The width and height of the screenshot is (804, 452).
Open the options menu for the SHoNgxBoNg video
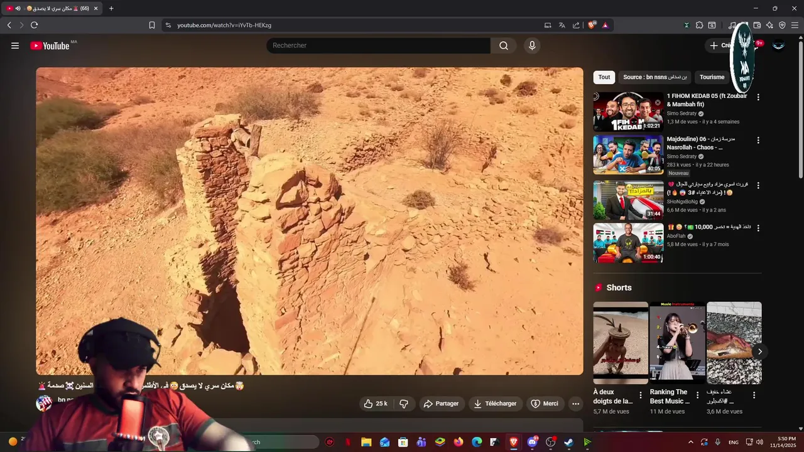[758, 185]
